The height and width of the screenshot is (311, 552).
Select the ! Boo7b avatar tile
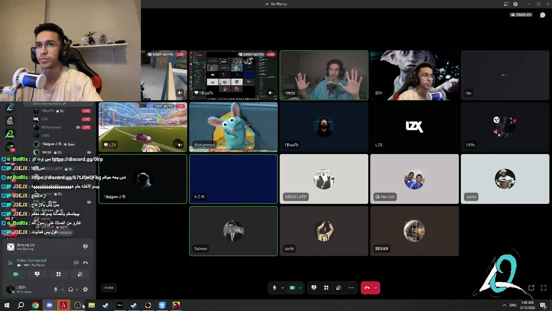pyautogui.click(x=324, y=127)
